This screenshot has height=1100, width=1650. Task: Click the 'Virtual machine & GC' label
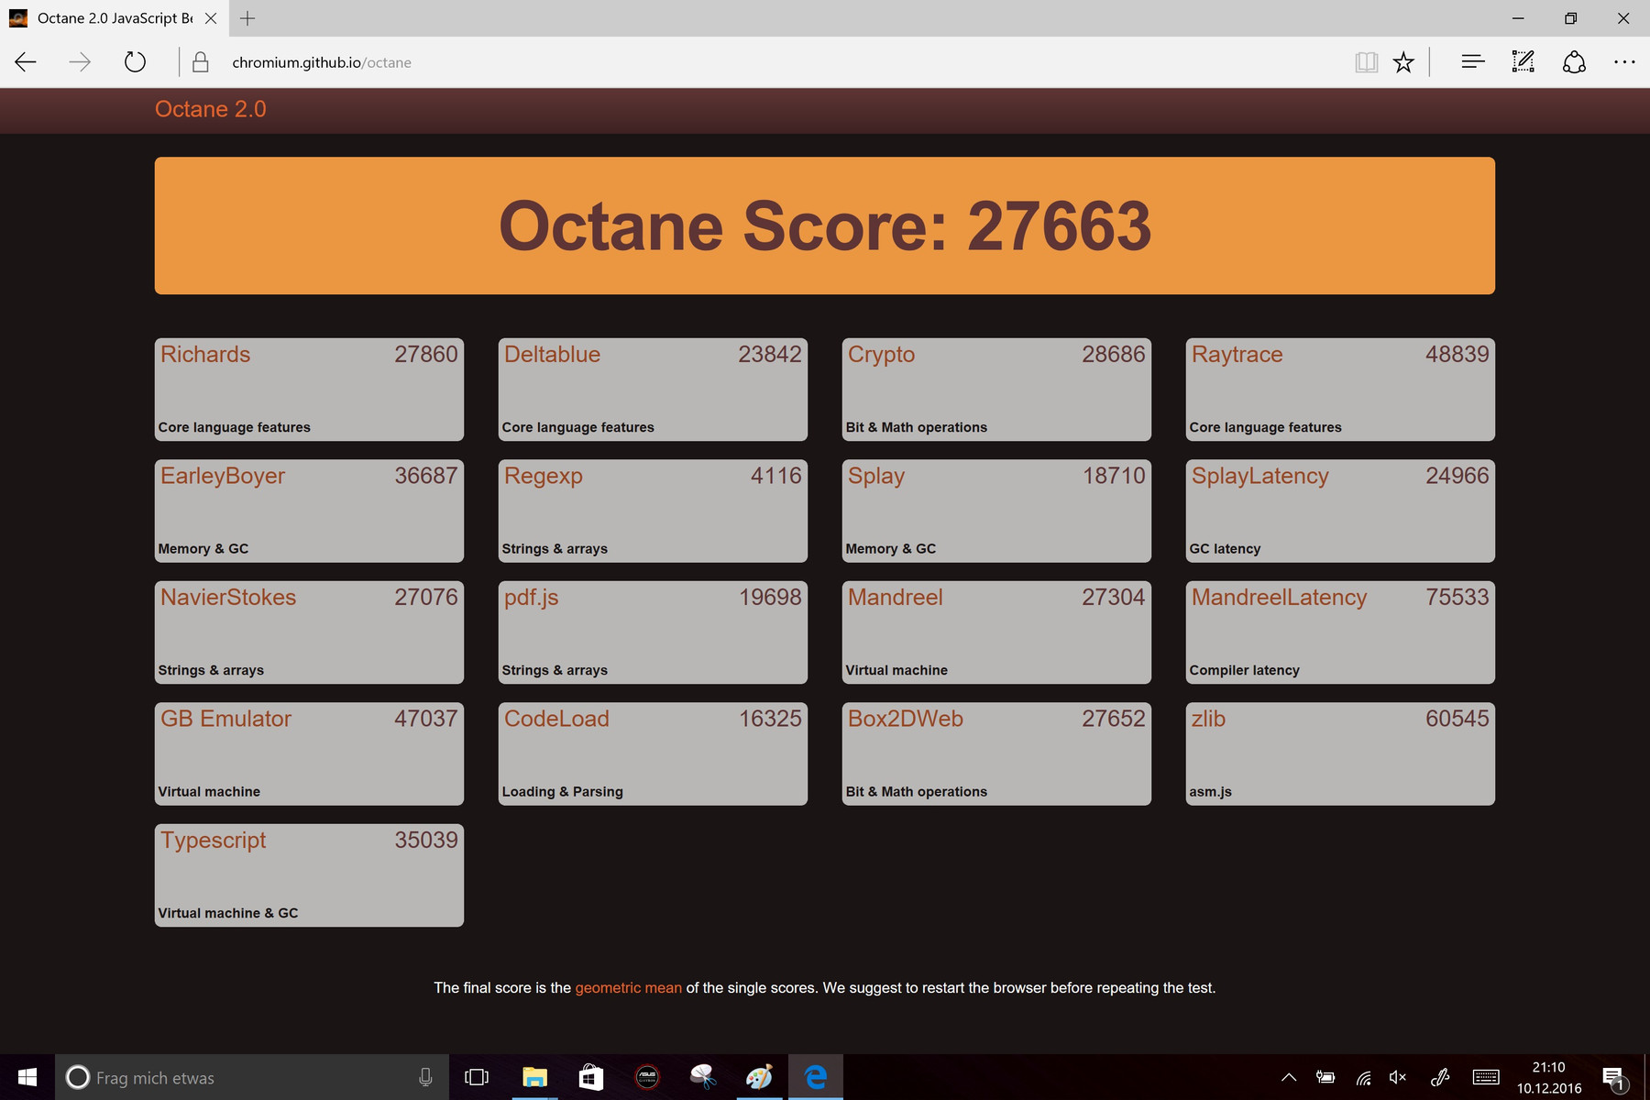click(x=227, y=913)
